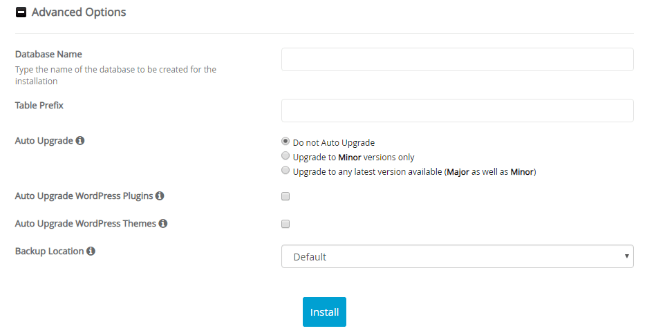Click the 'Database Name' field label
The height and width of the screenshot is (333, 656).
tap(48, 55)
